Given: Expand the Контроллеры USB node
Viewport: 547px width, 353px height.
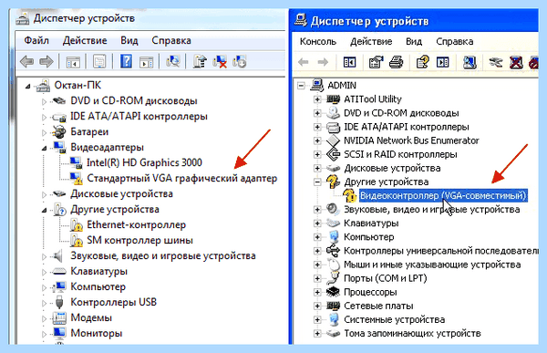Looking at the screenshot, I should click(44, 303).
